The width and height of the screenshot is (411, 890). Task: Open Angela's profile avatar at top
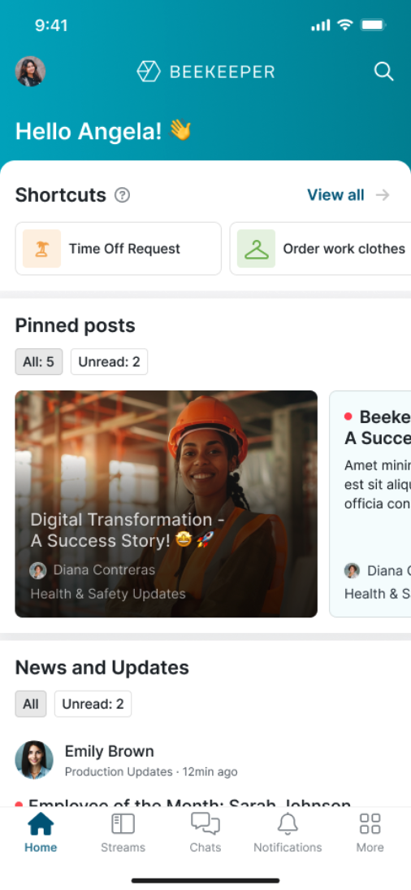pyautogui.click(x=30, y=72)
